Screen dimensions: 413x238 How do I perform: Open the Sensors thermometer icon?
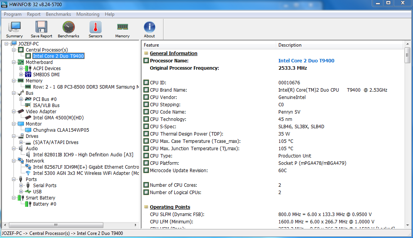pyautogui.click(x=95, y=29)
